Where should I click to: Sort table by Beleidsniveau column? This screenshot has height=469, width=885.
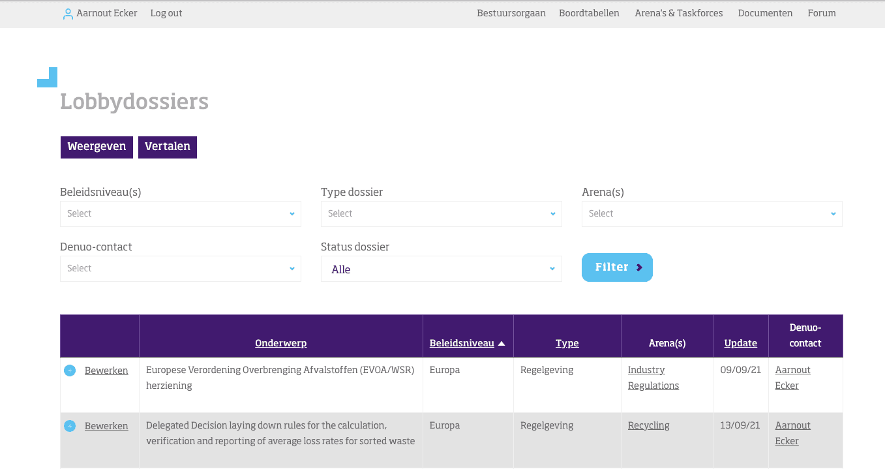462,343
